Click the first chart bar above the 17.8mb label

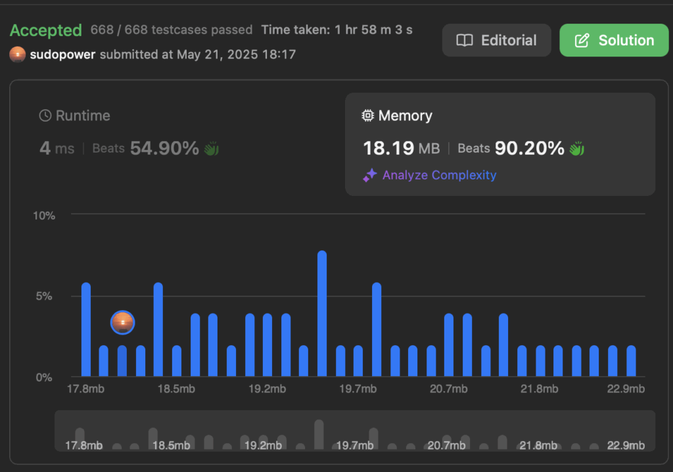86,329
